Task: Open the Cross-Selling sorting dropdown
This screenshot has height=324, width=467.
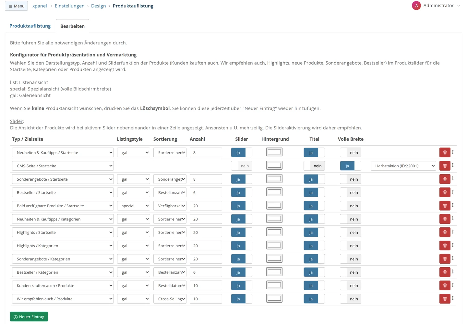Action: pyautogui.click(x=170, y=299)
